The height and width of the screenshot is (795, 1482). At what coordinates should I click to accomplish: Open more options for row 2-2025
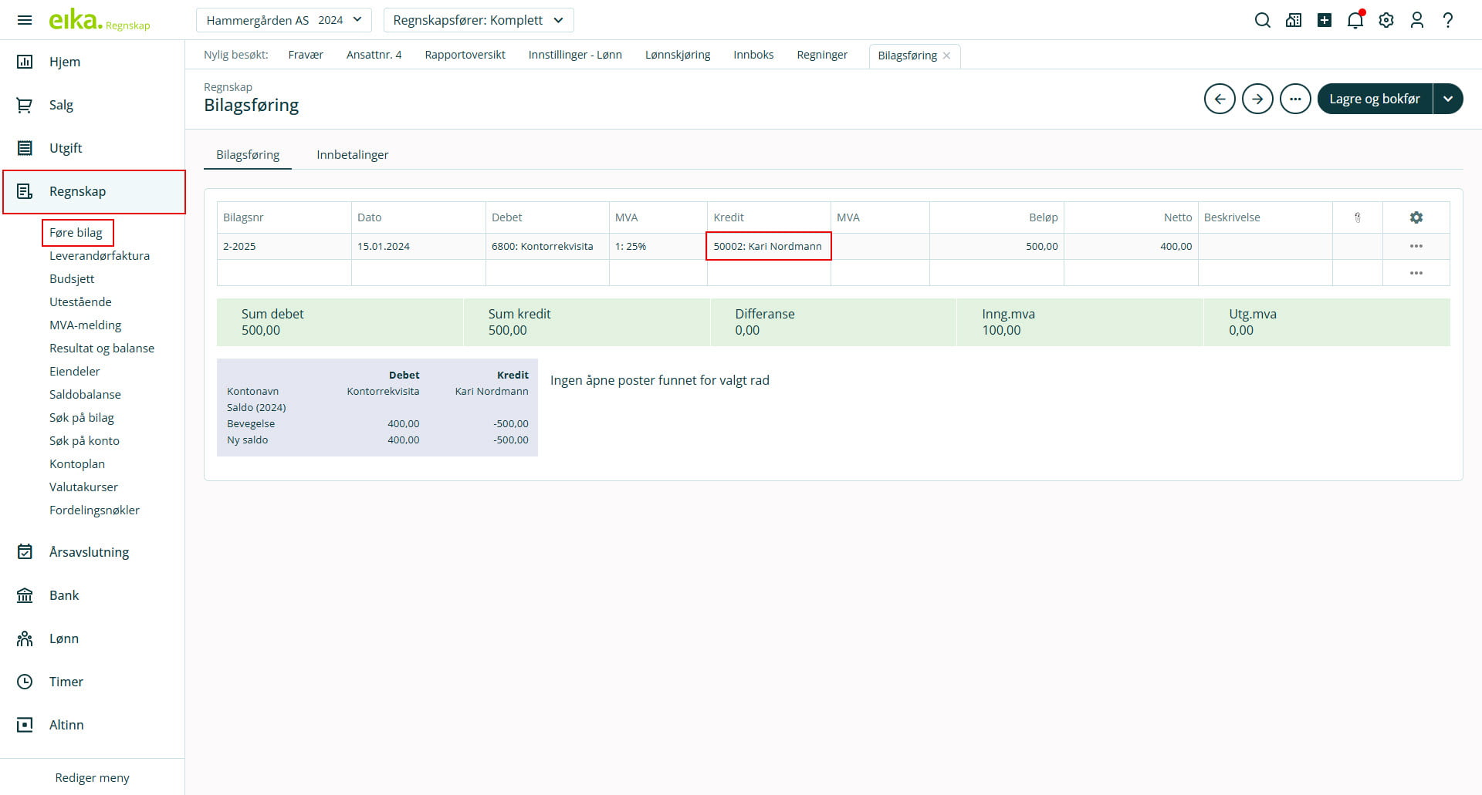tap(1416, 246)
